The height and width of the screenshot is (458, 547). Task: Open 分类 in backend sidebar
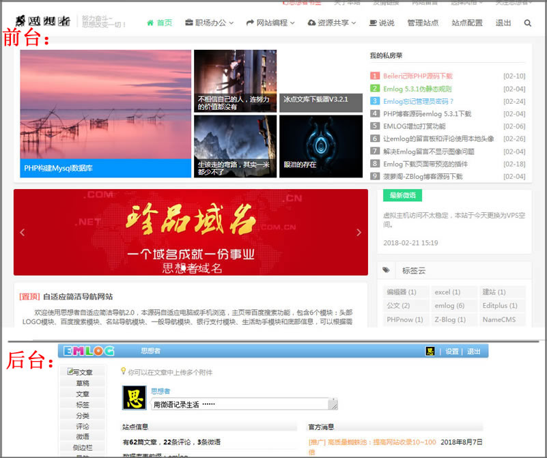tap(83, 416)
